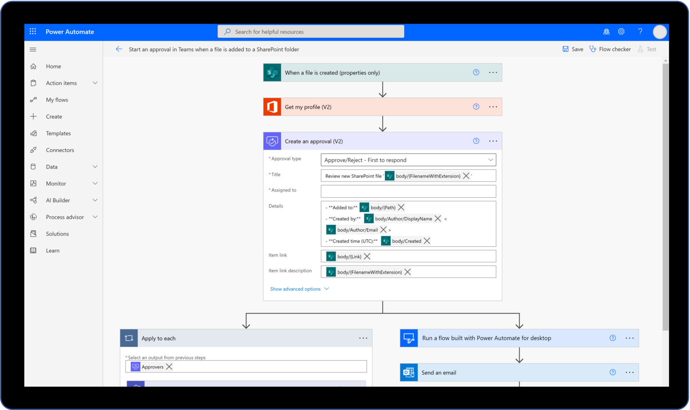The image size is (690, 410).
Task: Click the Outlook icon on Send an email
Action: [409, 372]
